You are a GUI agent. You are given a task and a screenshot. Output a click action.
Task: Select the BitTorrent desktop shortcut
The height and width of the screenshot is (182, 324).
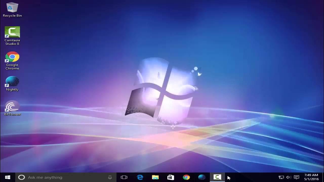tap(12, 108)
